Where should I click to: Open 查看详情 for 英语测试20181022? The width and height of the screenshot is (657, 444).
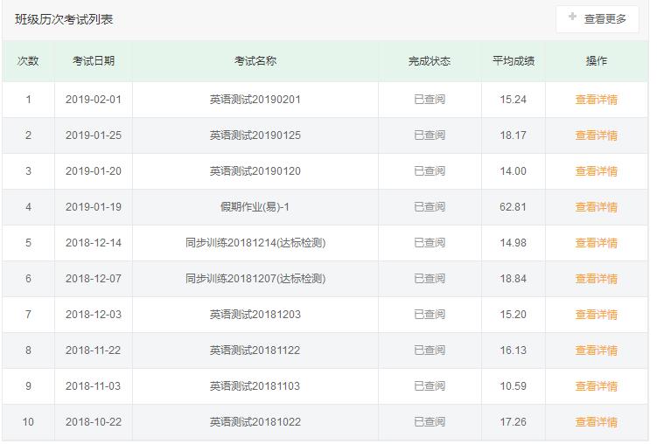coord(597,422)
